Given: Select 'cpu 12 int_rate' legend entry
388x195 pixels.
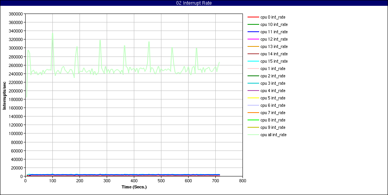Looking at the screenshot, I should (x=268, y=39).
